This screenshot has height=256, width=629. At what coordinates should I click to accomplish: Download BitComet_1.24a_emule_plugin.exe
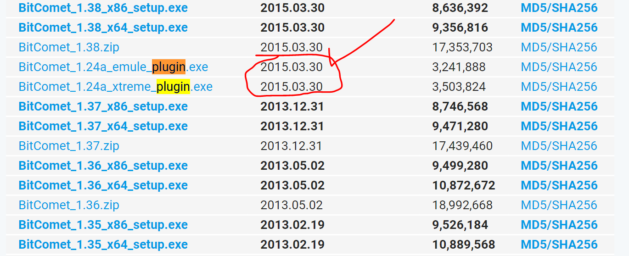(113, 67)
